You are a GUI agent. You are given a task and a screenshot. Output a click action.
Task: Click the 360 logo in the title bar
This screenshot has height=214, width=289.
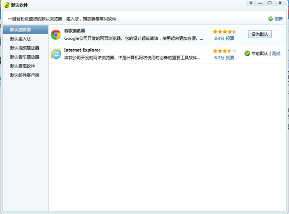(7, 5)
